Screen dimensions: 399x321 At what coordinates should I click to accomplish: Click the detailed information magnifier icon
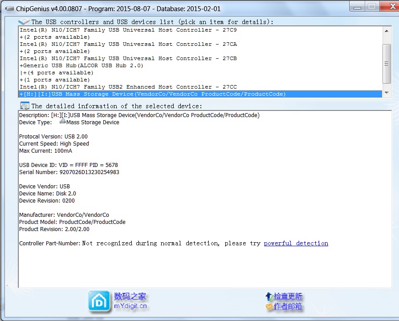tap(24, 106)
